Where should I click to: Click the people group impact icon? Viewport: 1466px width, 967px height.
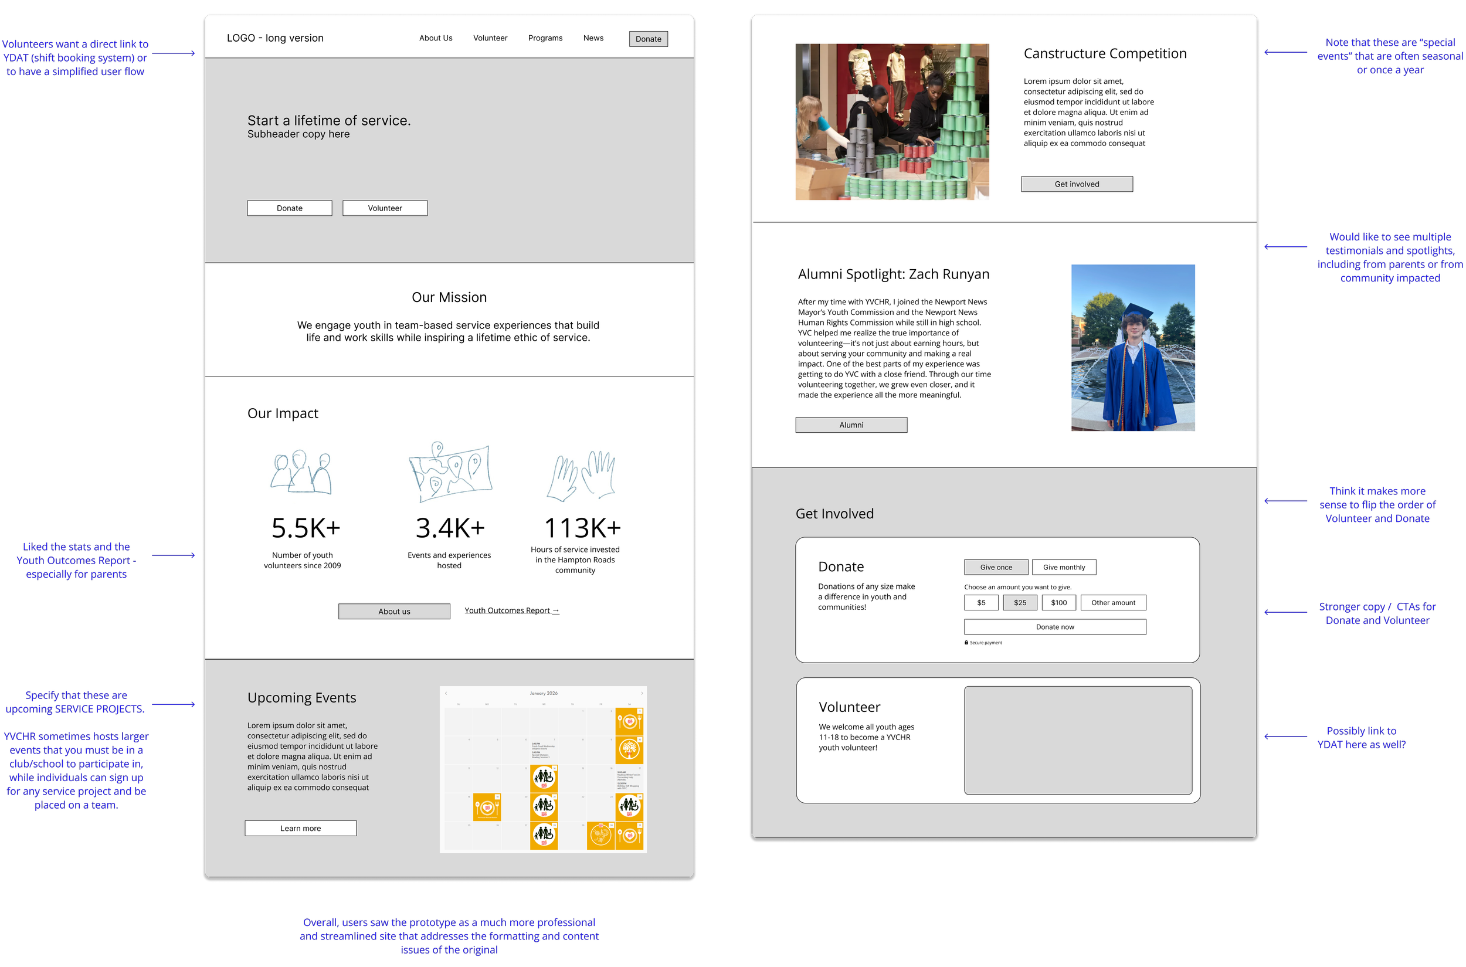(301, 472)
